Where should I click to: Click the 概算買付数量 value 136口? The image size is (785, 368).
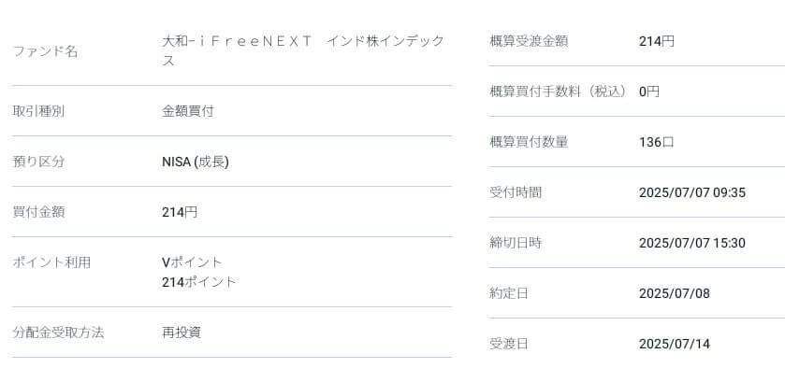(x=656, y=143)
